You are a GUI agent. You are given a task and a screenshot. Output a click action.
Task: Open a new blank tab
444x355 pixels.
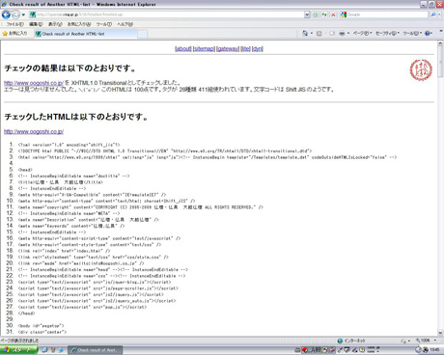[x=143, y=34]
